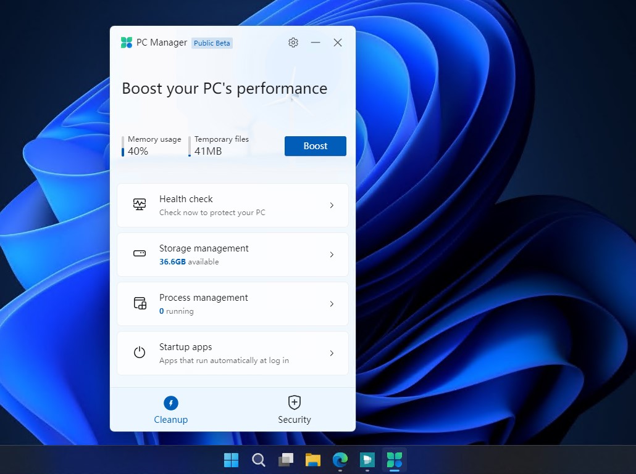The width and height of the screenshot is (636, 474).
Task: Click the Cleanup lightning bolt icon
Action: coord(171,402)
